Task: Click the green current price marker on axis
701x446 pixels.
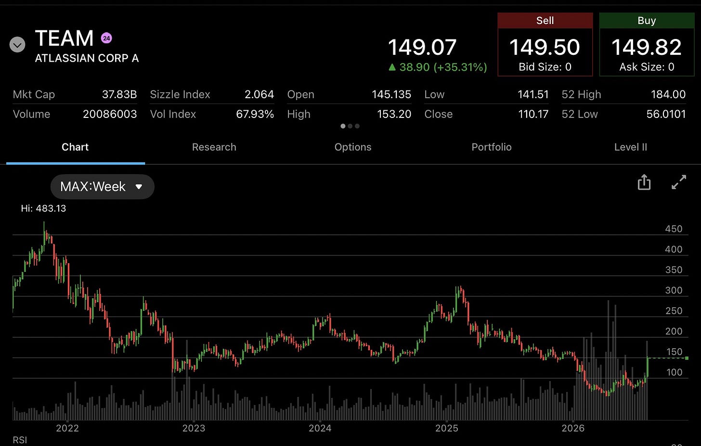Action: pyautogui.click(x=687, y=358)
